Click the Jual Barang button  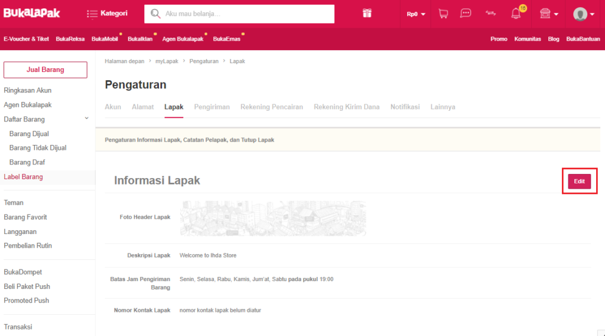[45, 70]
